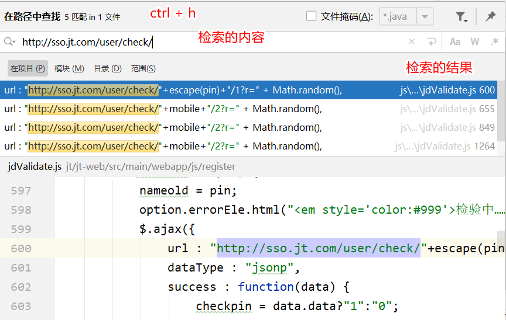
Task: Select result at jdValidate.js line 849
Action: [x=248, y=127]
